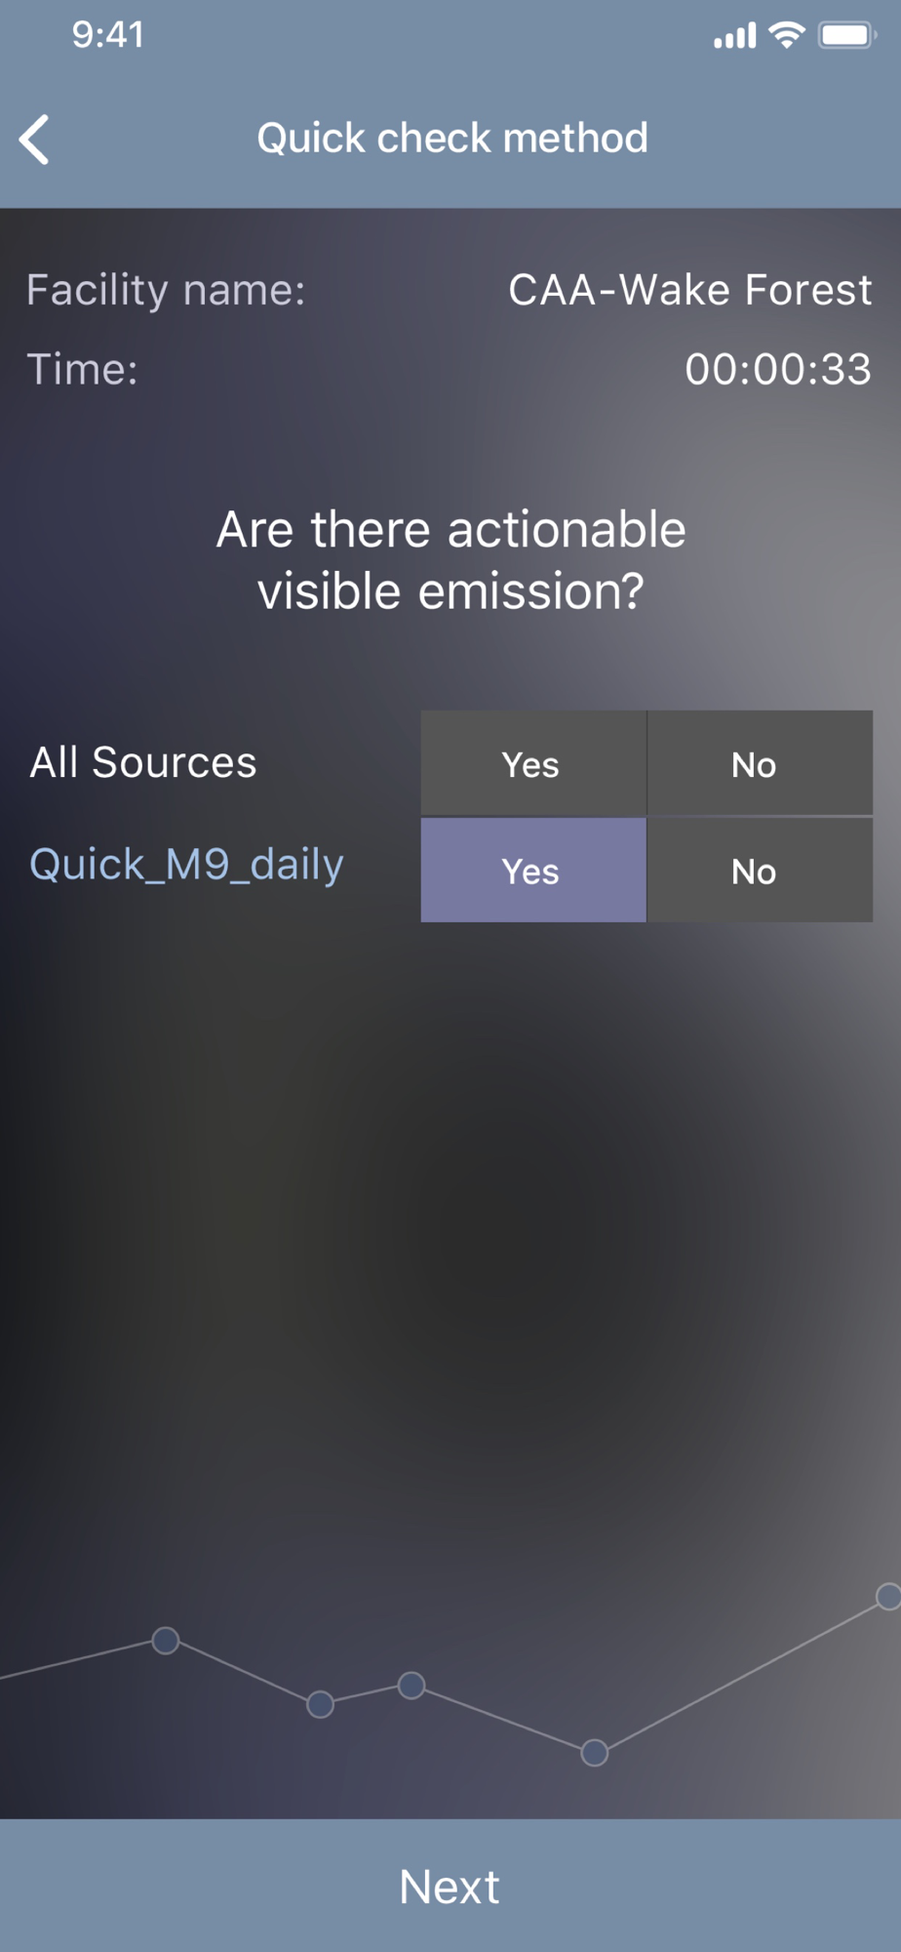This screenshot has height=1952, width=901.
Task: Tap the Next button
Action: tap(450, 1886)
